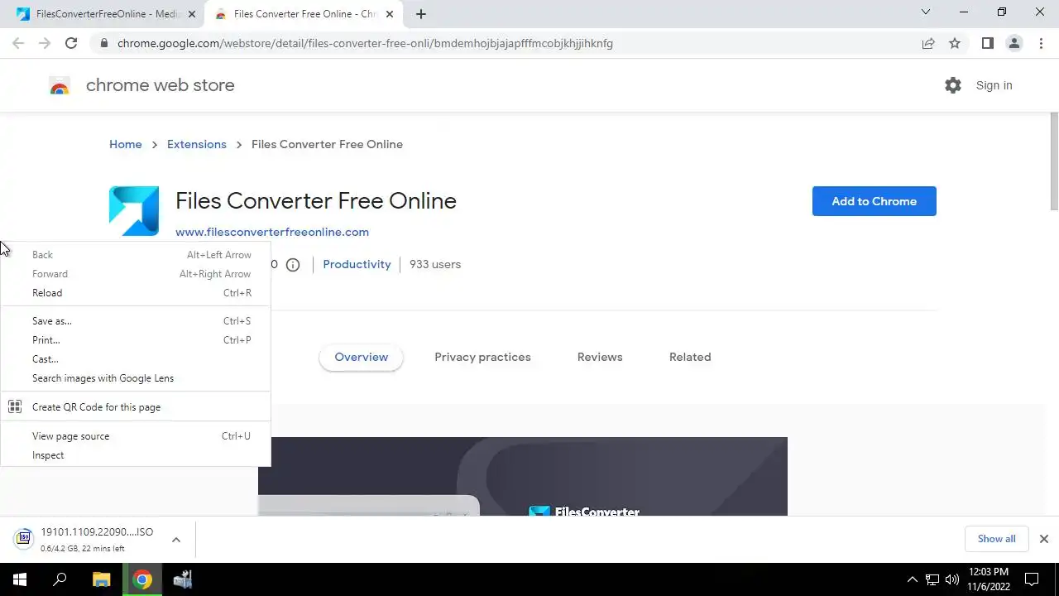Click the Chrome icon on the taskbar
1059x596 pixels.
pyautogui.click(x=142, y=579)
